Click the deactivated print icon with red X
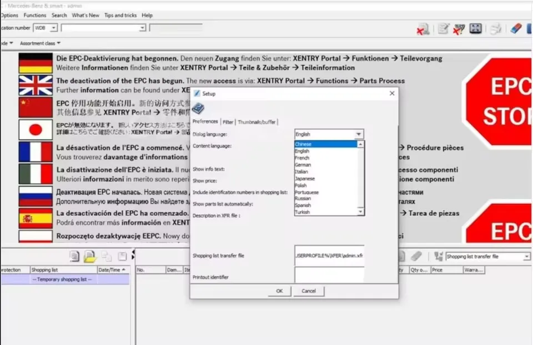The image size is (533, 345). (423, 28)
